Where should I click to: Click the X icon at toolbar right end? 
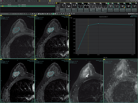pos(137,14)
